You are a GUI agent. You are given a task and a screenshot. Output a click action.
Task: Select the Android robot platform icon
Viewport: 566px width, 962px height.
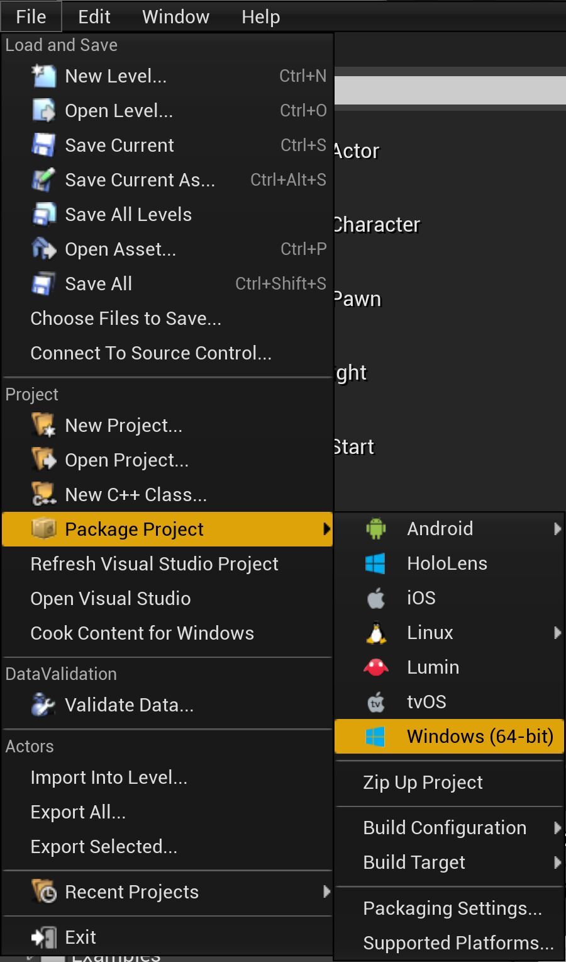(x=375, y=528)
